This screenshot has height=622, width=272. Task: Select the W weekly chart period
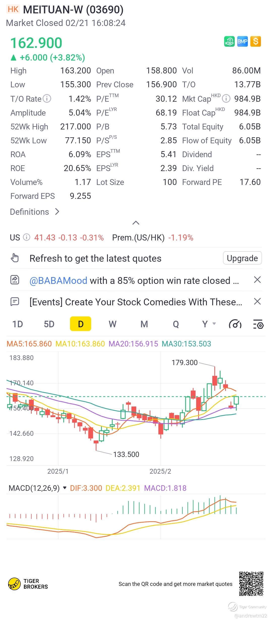point(113,324)
